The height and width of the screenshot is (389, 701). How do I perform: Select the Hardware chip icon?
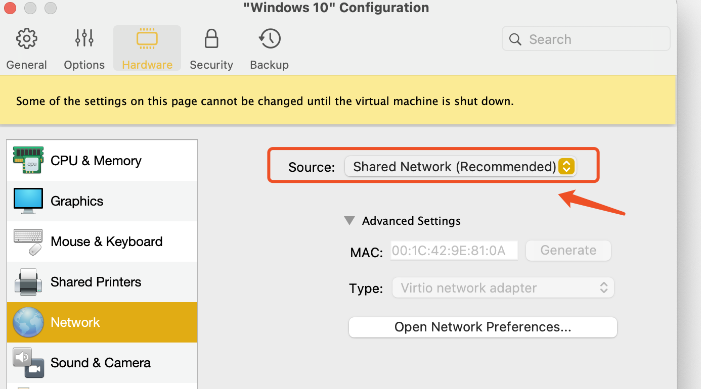(147, 38)
